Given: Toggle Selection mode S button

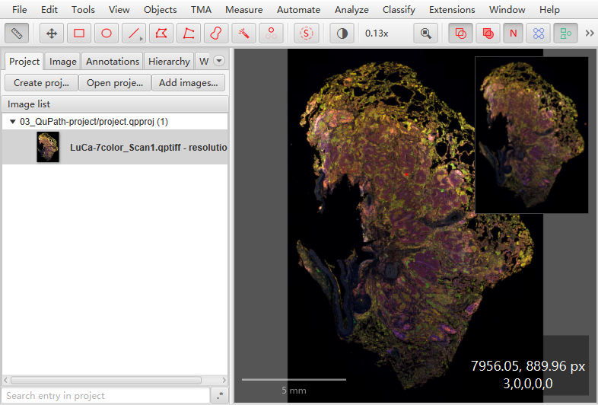Looking at the screenshot, I should (307, 33).
